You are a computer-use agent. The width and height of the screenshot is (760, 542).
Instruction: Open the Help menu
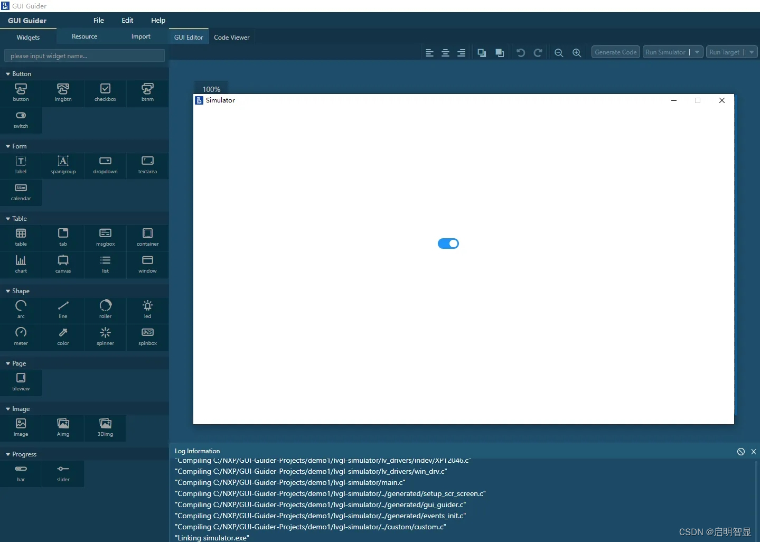click(158, 20)
